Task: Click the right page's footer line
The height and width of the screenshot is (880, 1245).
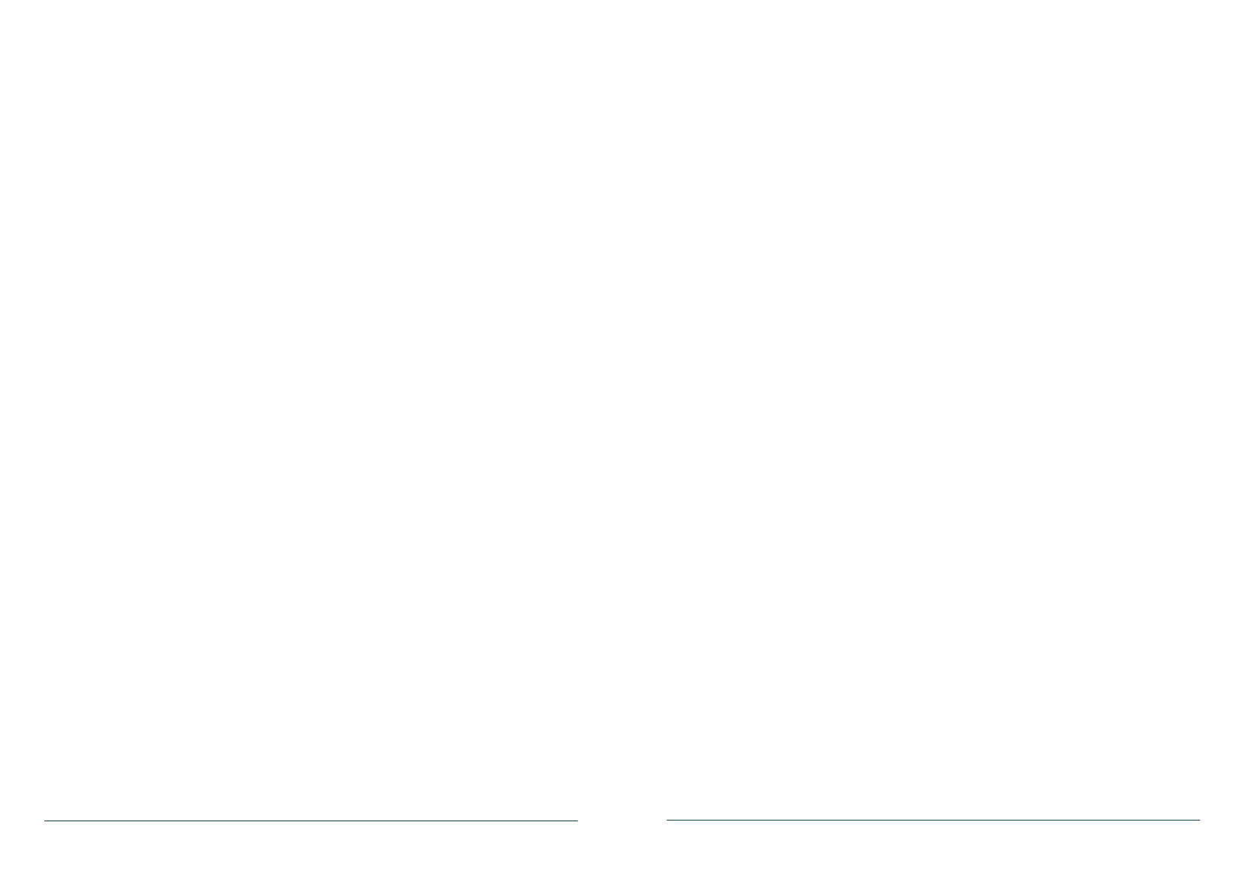Action: [828, 820]
